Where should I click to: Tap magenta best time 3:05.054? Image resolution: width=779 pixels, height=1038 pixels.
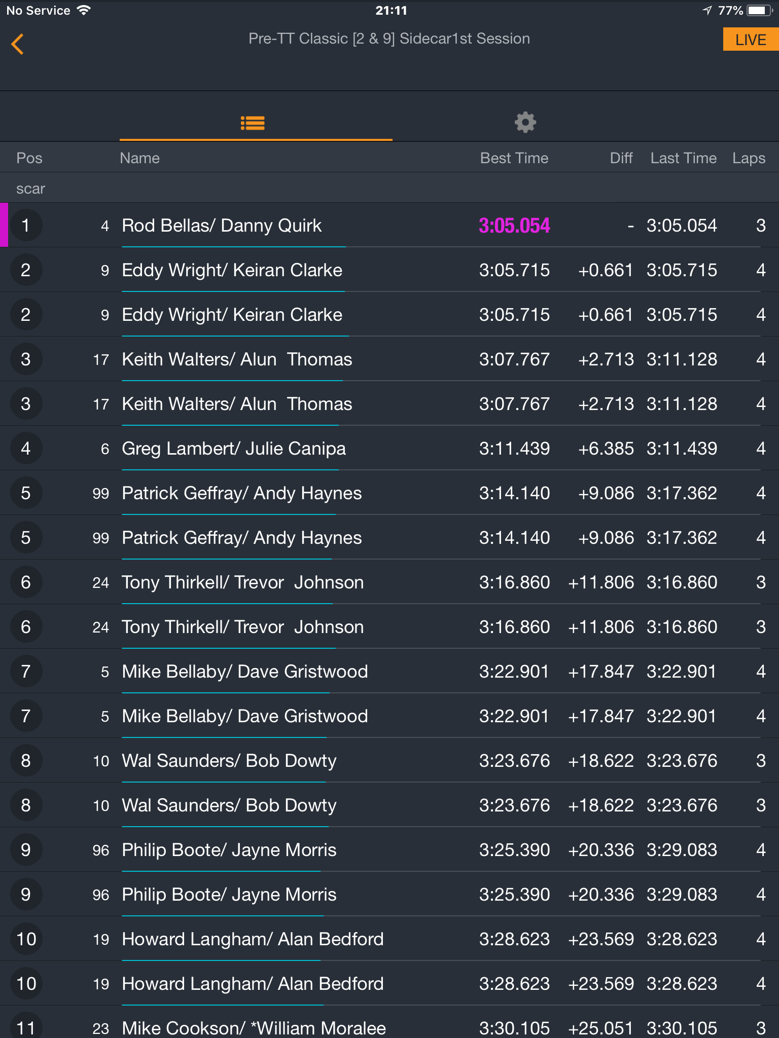(x=514, y=226)
